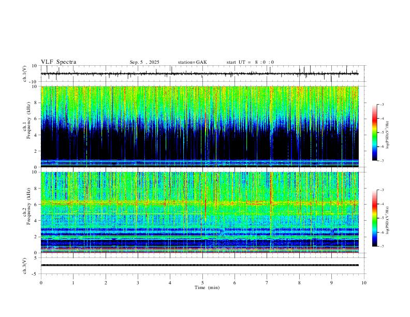Click time axis tick label '3'
This screenshot has height=317, width=410.
coord(138,283)
